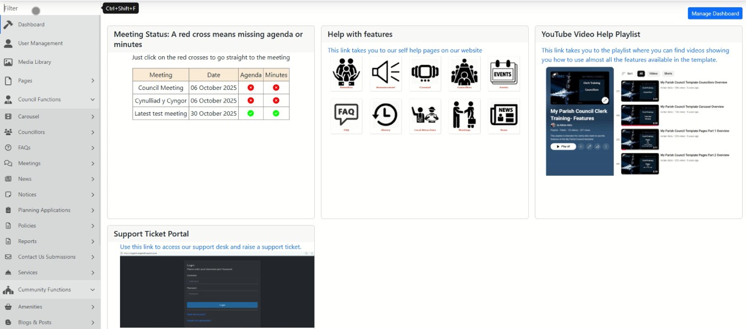Open the Amenities help icon
The height and width of the screenshot is (329, 746).
point(346,73)
